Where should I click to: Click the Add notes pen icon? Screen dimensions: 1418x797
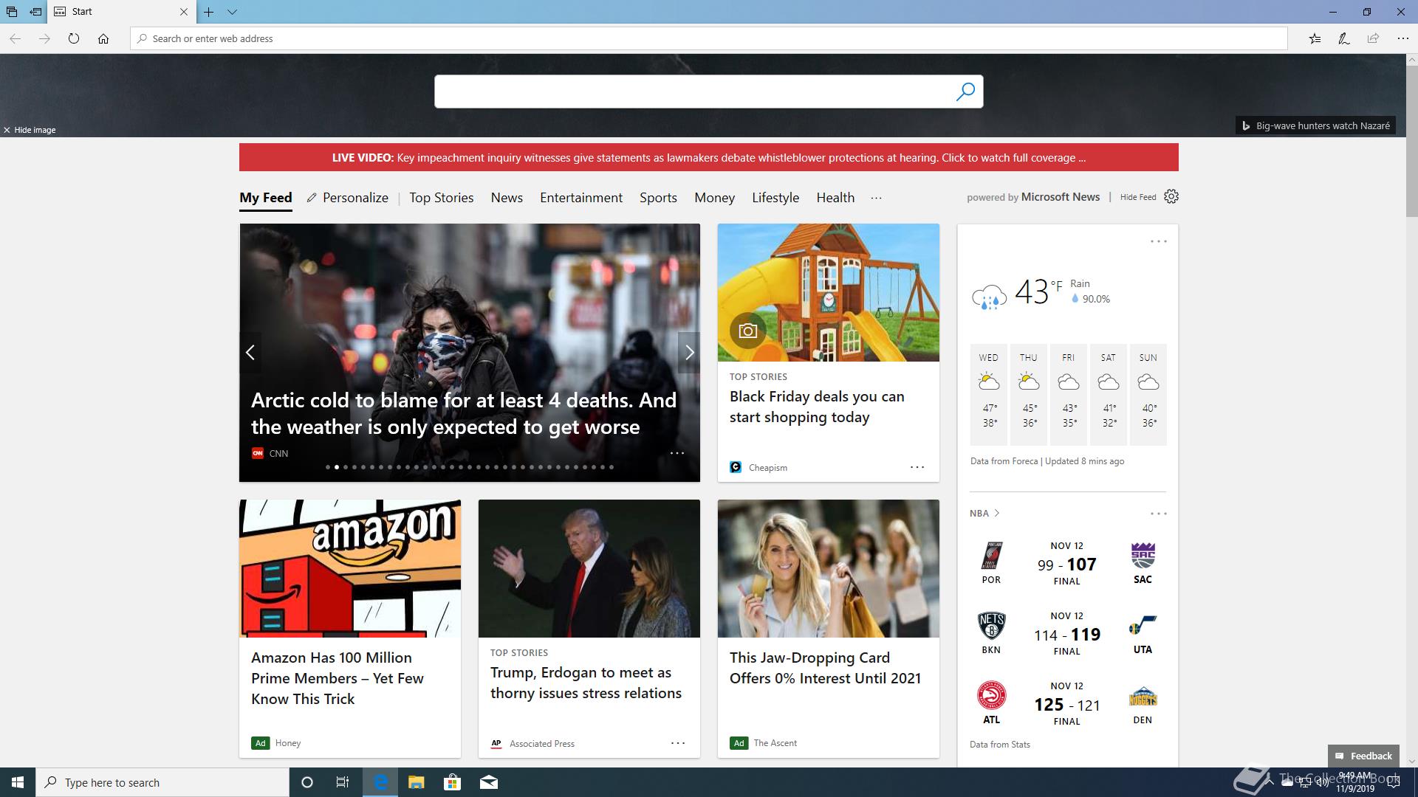tap(1344, 38)
